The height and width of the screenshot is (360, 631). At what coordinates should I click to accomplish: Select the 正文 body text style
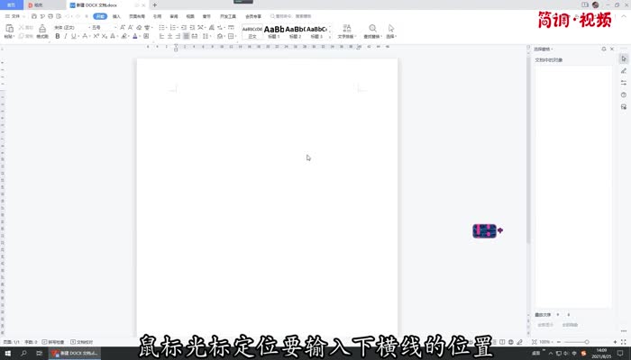[x=251, y=31]
